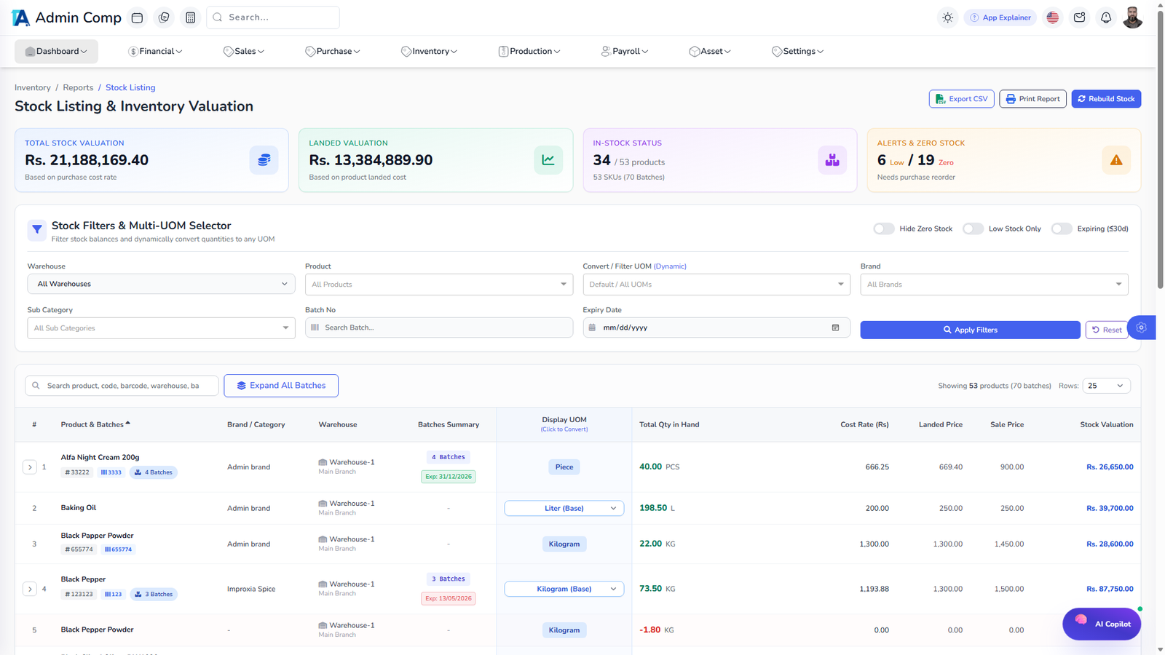Screen dimensions: 1165x655
Task: Open the Default / All UOMs dropdown
Action: tap(716, 285)
